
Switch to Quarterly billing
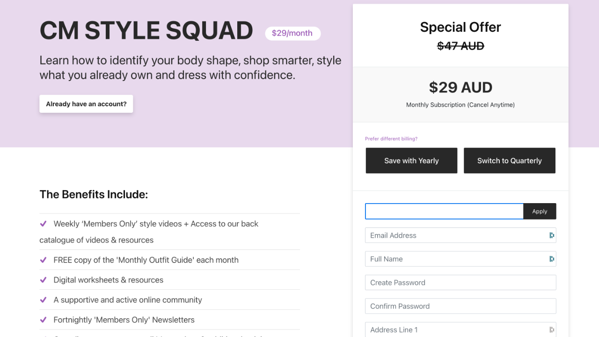(x=509, y=161)
